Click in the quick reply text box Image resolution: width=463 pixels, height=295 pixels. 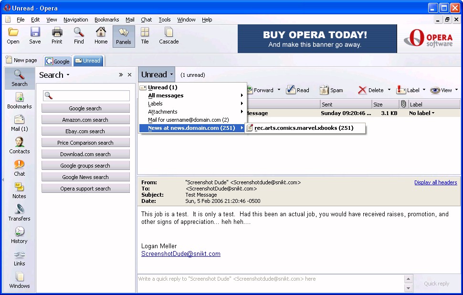(271, 283)
